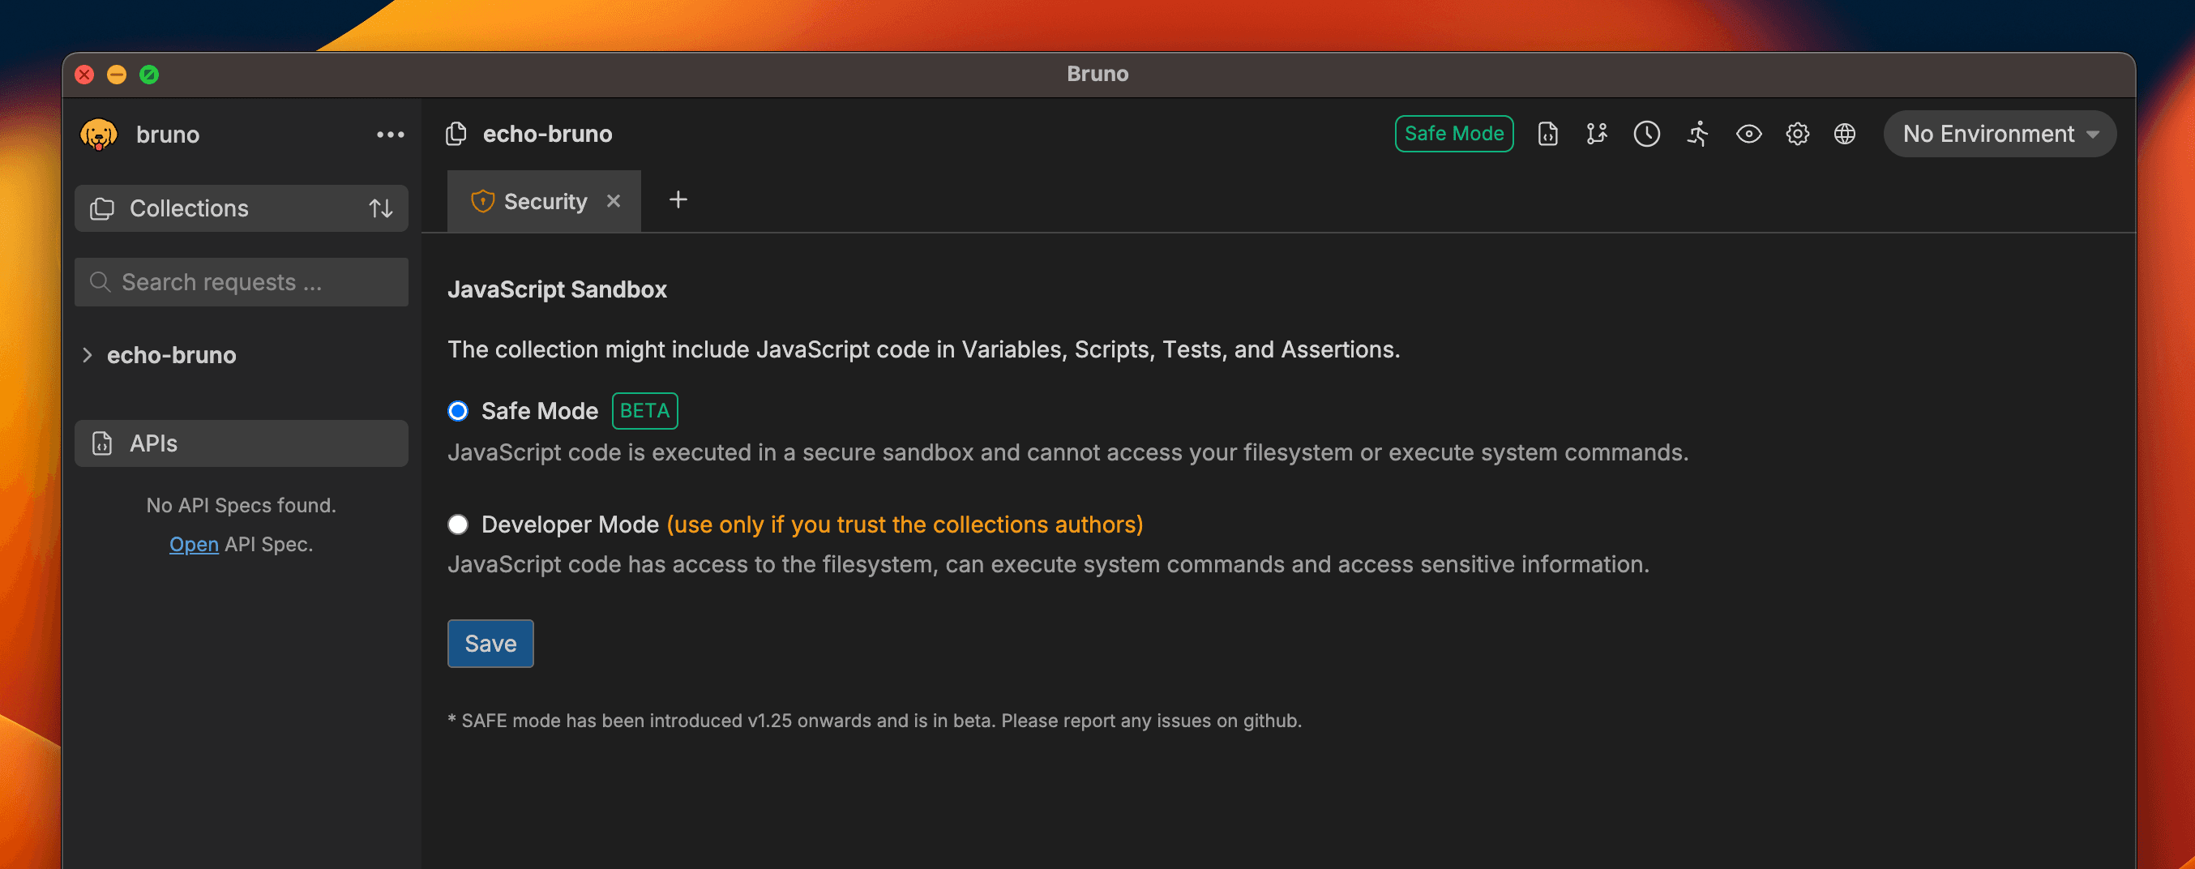Image resolution: width=2195 pixels, height=869 pixels.
Task: Click the collection runner icon
Action: pyautogui.click(x=1697, y=135)
